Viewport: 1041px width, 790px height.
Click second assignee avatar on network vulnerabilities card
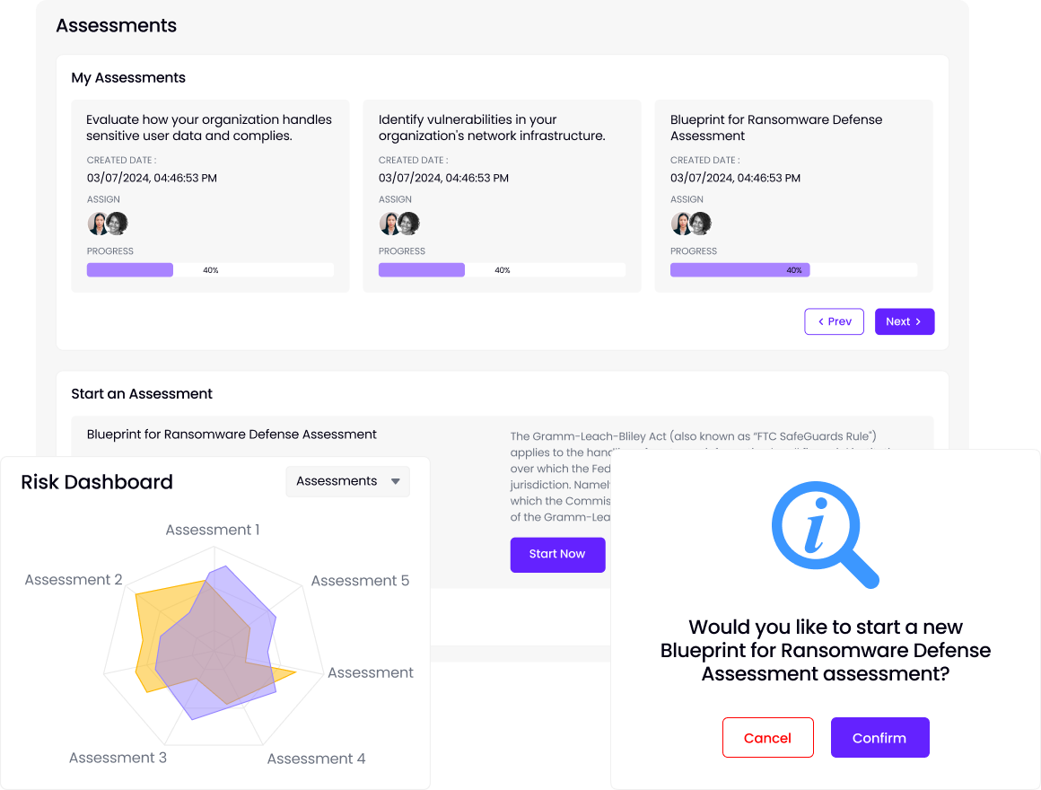(409, 224)
